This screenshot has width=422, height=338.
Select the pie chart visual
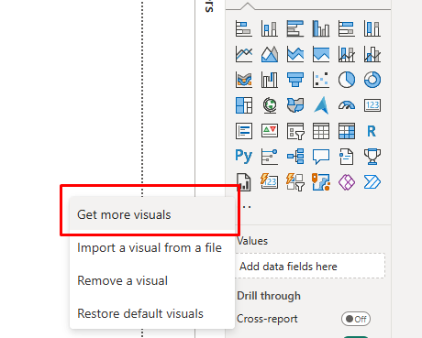click(347, 80)
